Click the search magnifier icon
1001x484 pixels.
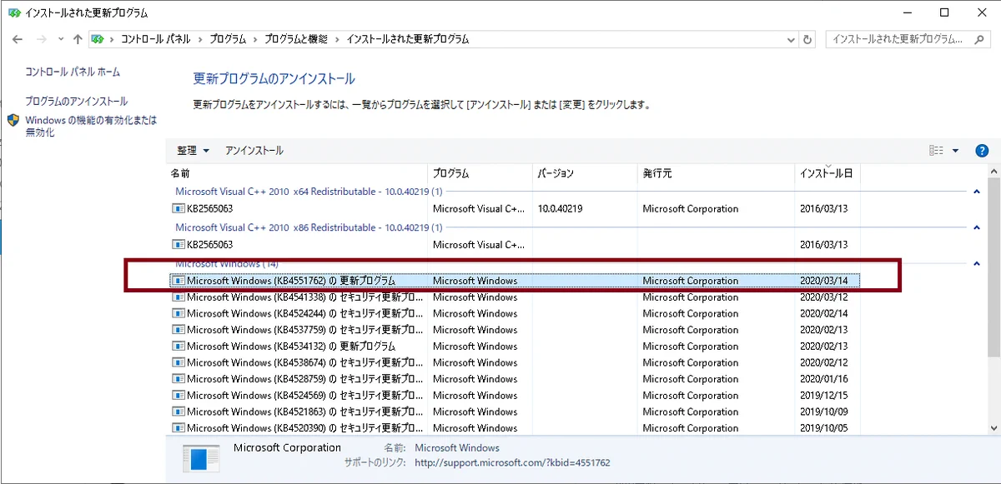click(x=981, y=39)
